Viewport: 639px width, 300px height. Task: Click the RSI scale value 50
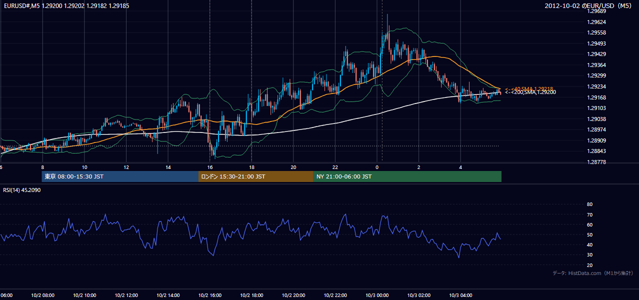pos(589,234)
